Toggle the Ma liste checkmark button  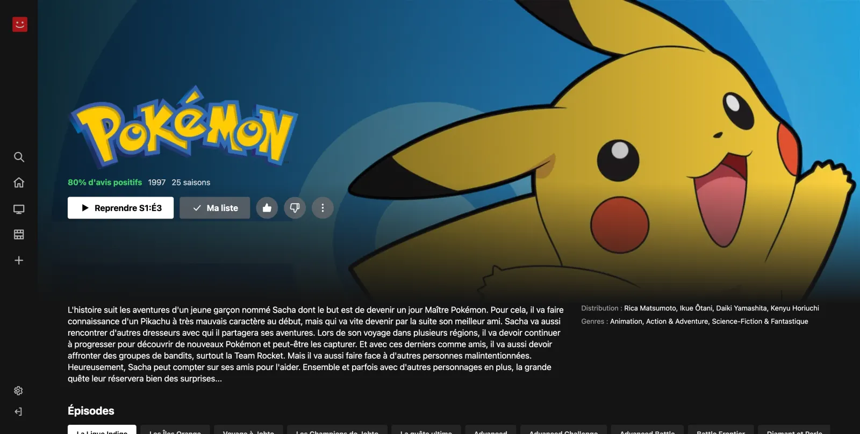(x=215, y=208)
